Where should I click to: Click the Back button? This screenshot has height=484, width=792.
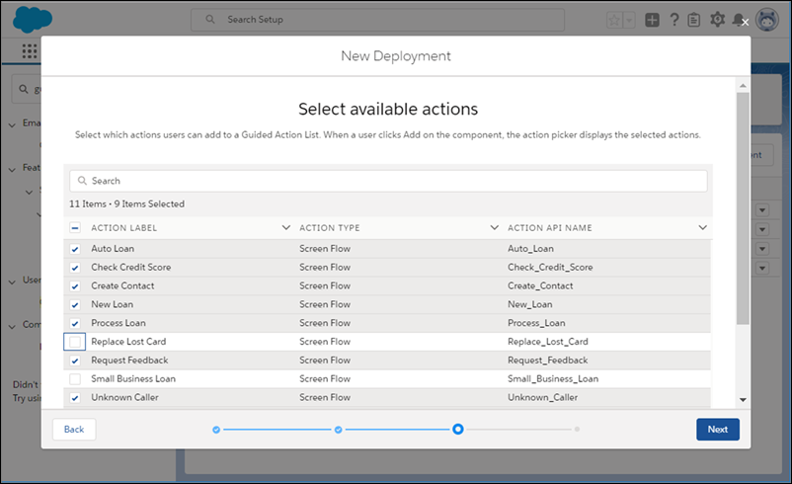[x=74, y=430]
